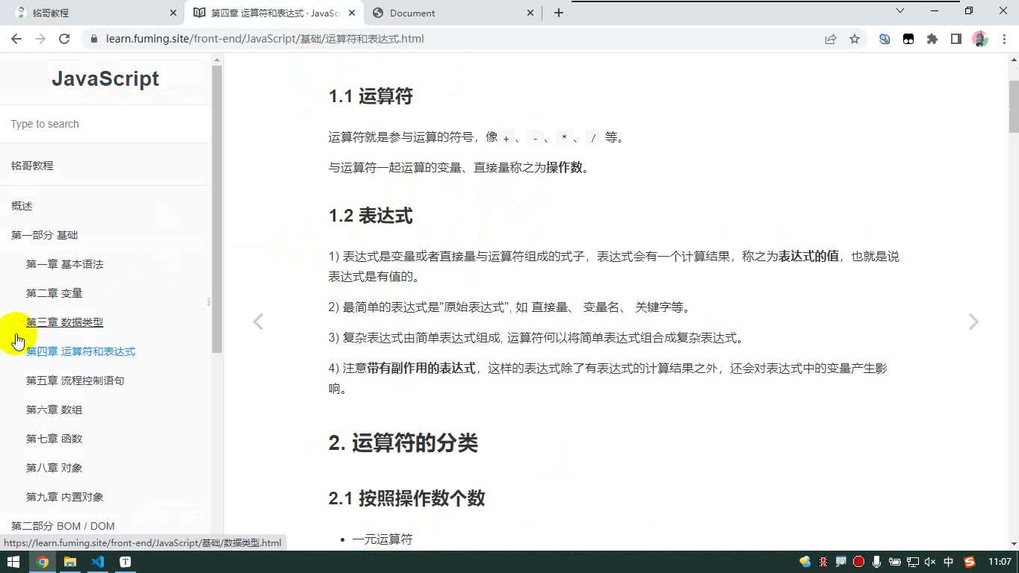Open the Extensions puzzle icon

pos(932,39)
